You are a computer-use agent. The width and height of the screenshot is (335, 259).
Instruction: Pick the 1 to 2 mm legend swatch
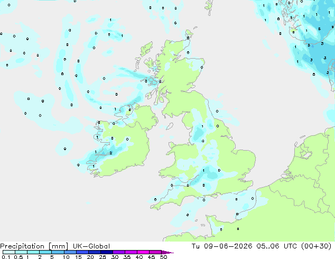(33, 252)
